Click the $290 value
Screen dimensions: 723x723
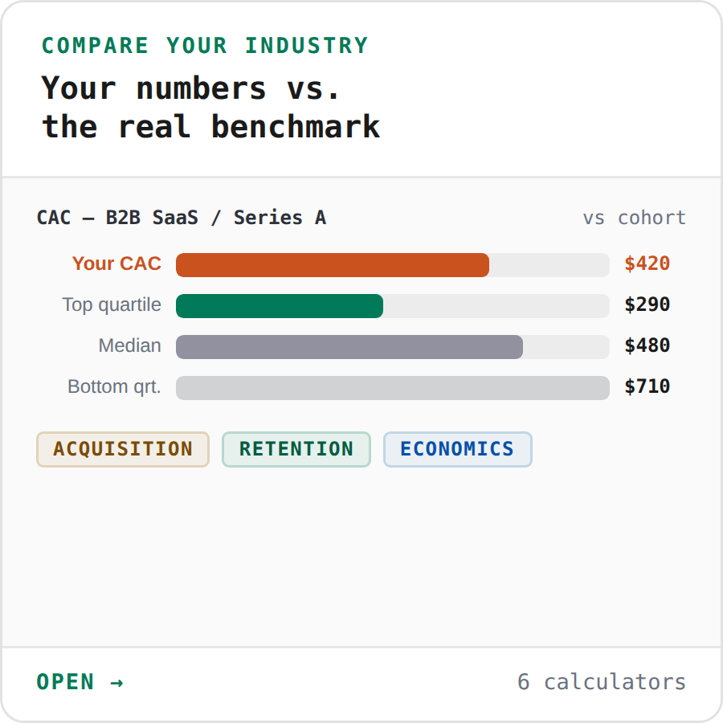click(646, 304)
